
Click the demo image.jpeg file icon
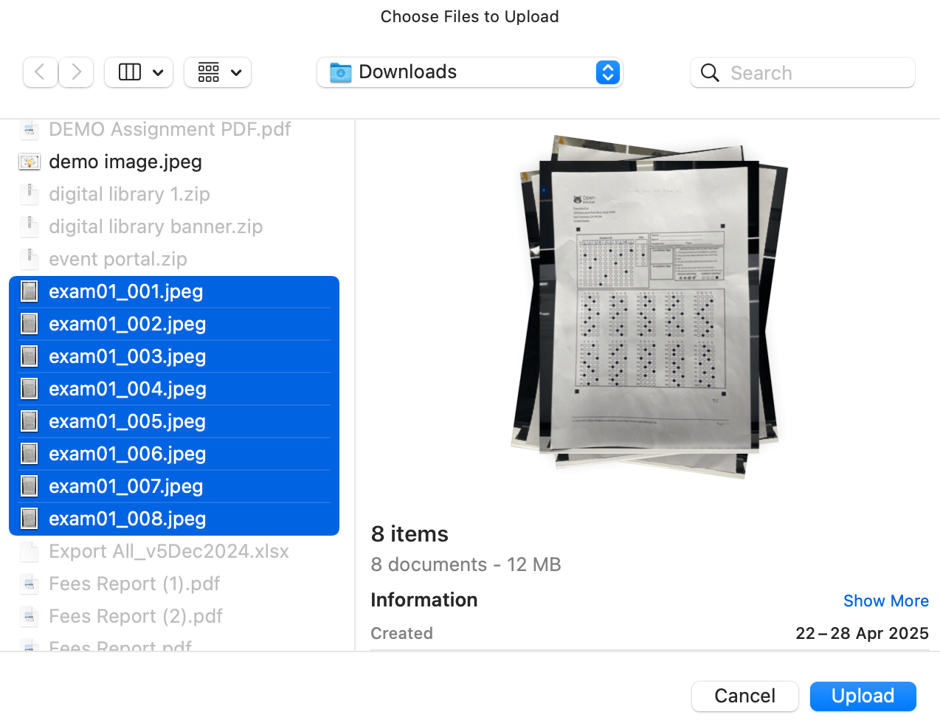coord(29,162)
